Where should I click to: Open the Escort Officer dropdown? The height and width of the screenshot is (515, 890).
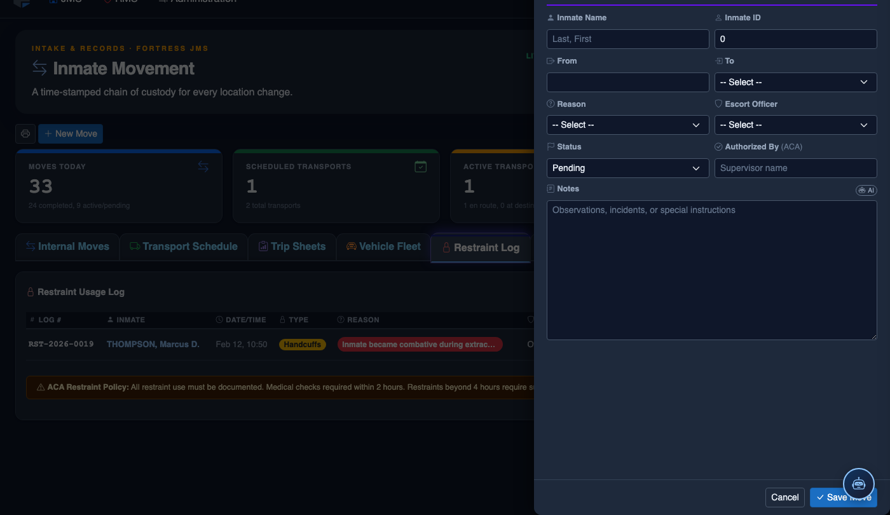point(796,125)
